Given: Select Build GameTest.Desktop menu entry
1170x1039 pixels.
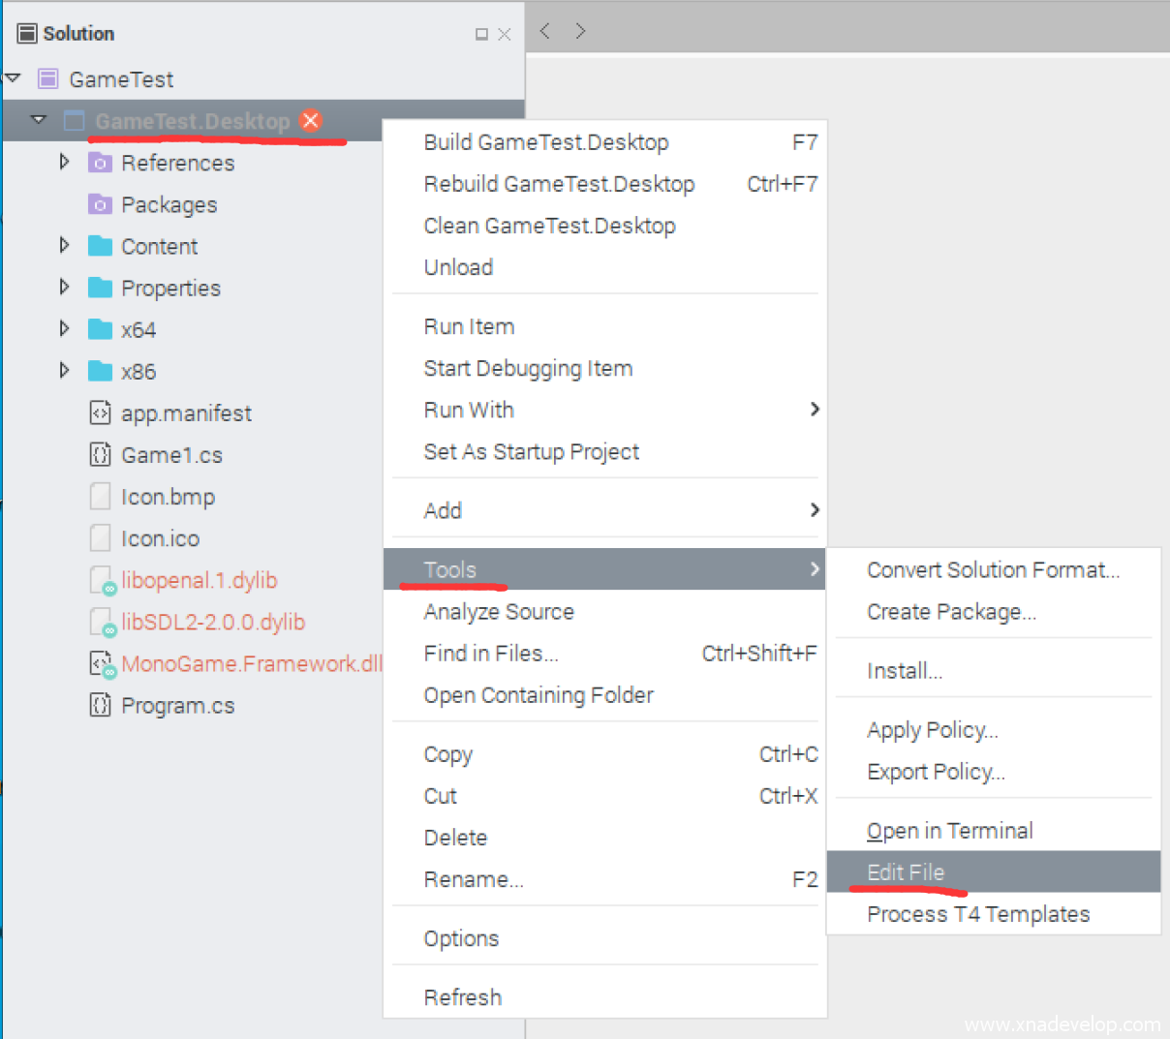Looking at the screenshot, I should [546, 142].
